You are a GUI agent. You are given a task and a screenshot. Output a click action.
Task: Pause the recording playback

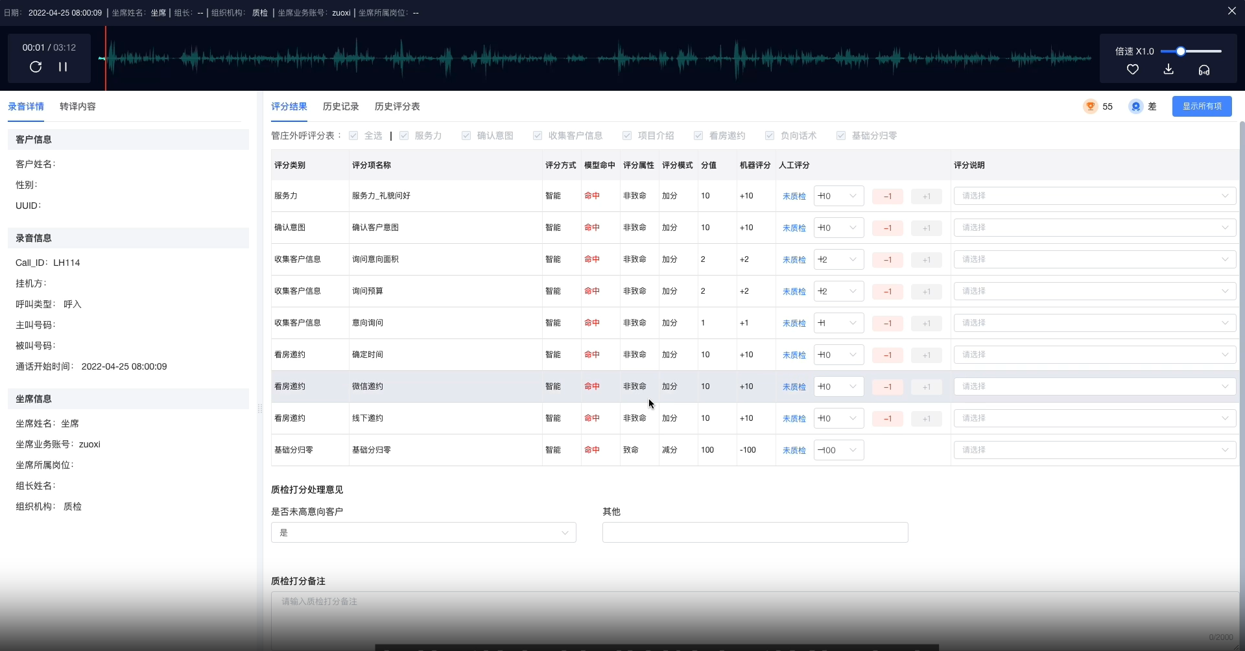tap(63, 67)
